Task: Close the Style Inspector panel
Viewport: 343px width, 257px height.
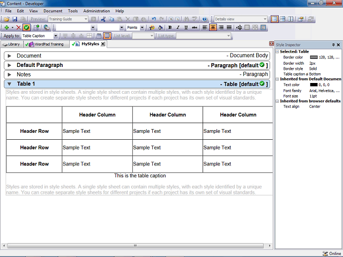Action: [x=338, y=45]
